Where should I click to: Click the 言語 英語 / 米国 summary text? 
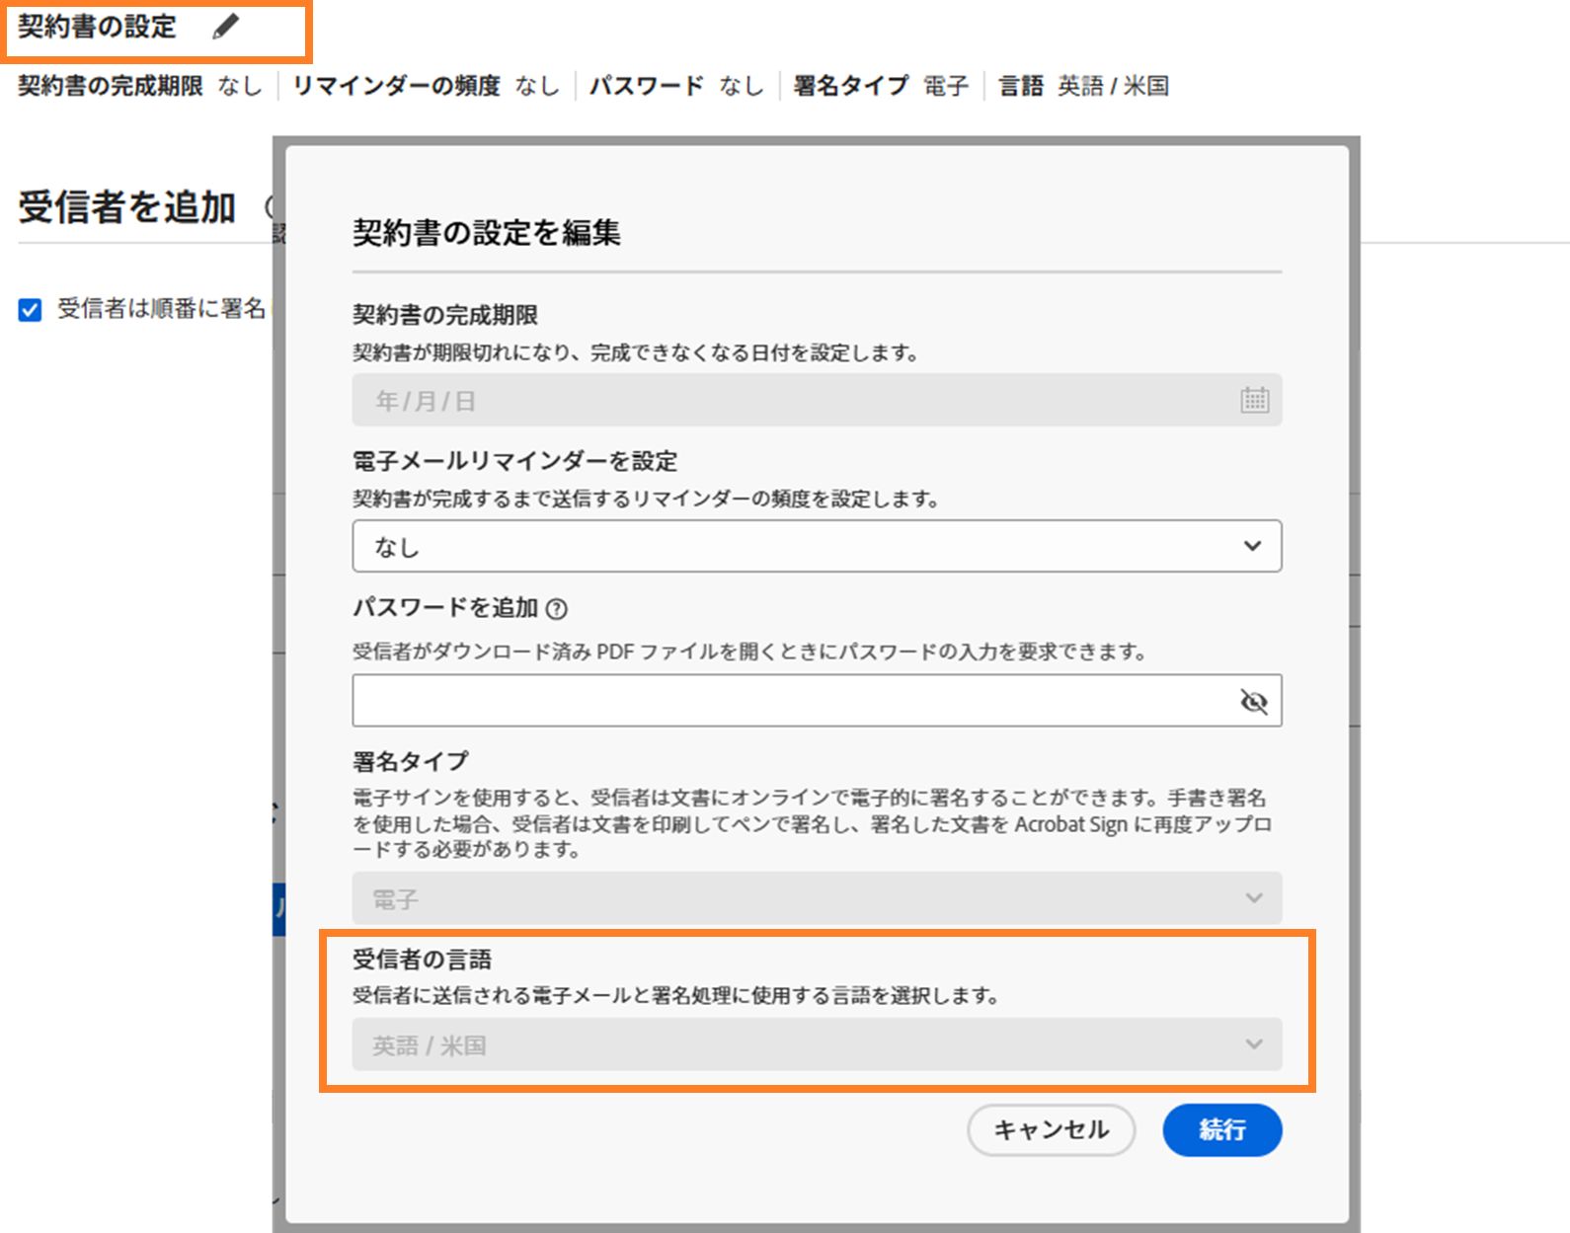pos(1084,86)
